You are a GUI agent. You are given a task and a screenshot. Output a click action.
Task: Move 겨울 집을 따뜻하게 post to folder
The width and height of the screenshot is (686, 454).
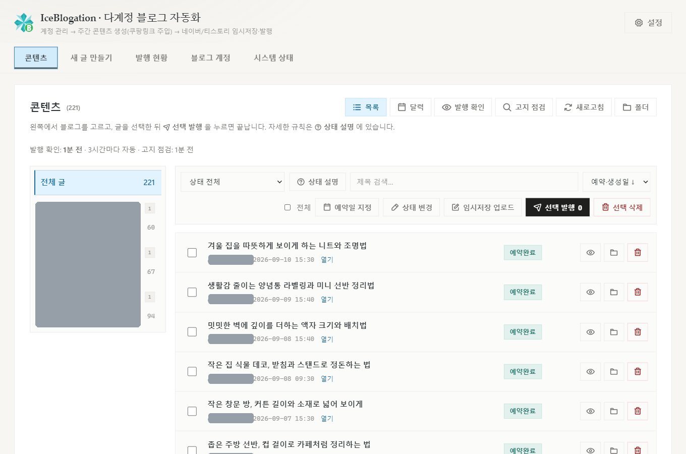[x=614, y=252]
